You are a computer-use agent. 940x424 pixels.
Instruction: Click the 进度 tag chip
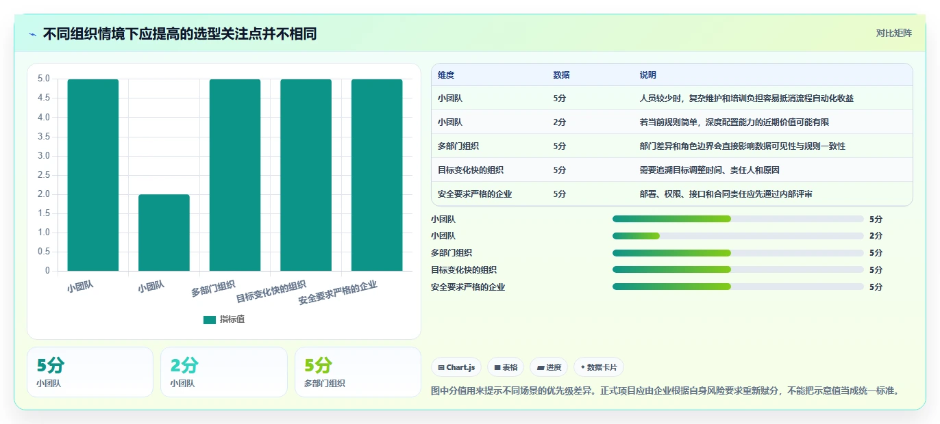pyautogui.click(x=549, y=367)
